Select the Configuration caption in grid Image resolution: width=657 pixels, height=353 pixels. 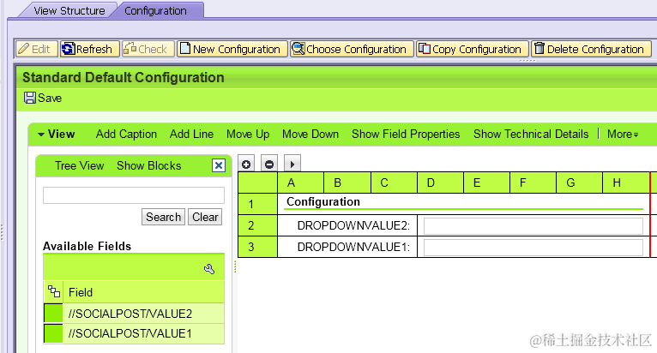[x=323, y=202]
